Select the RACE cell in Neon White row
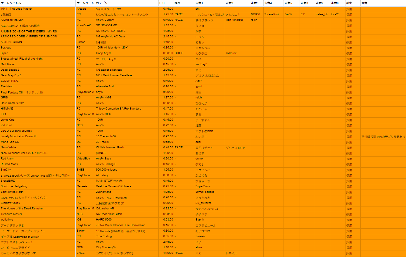 184,148
